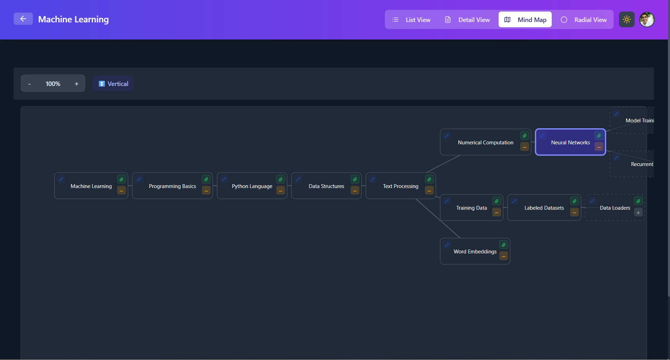The height and width of the screenshot is (360, 670).
Task: Open attachments on Neural Networks via paperclip icon
Action: (x=598, y=135)
